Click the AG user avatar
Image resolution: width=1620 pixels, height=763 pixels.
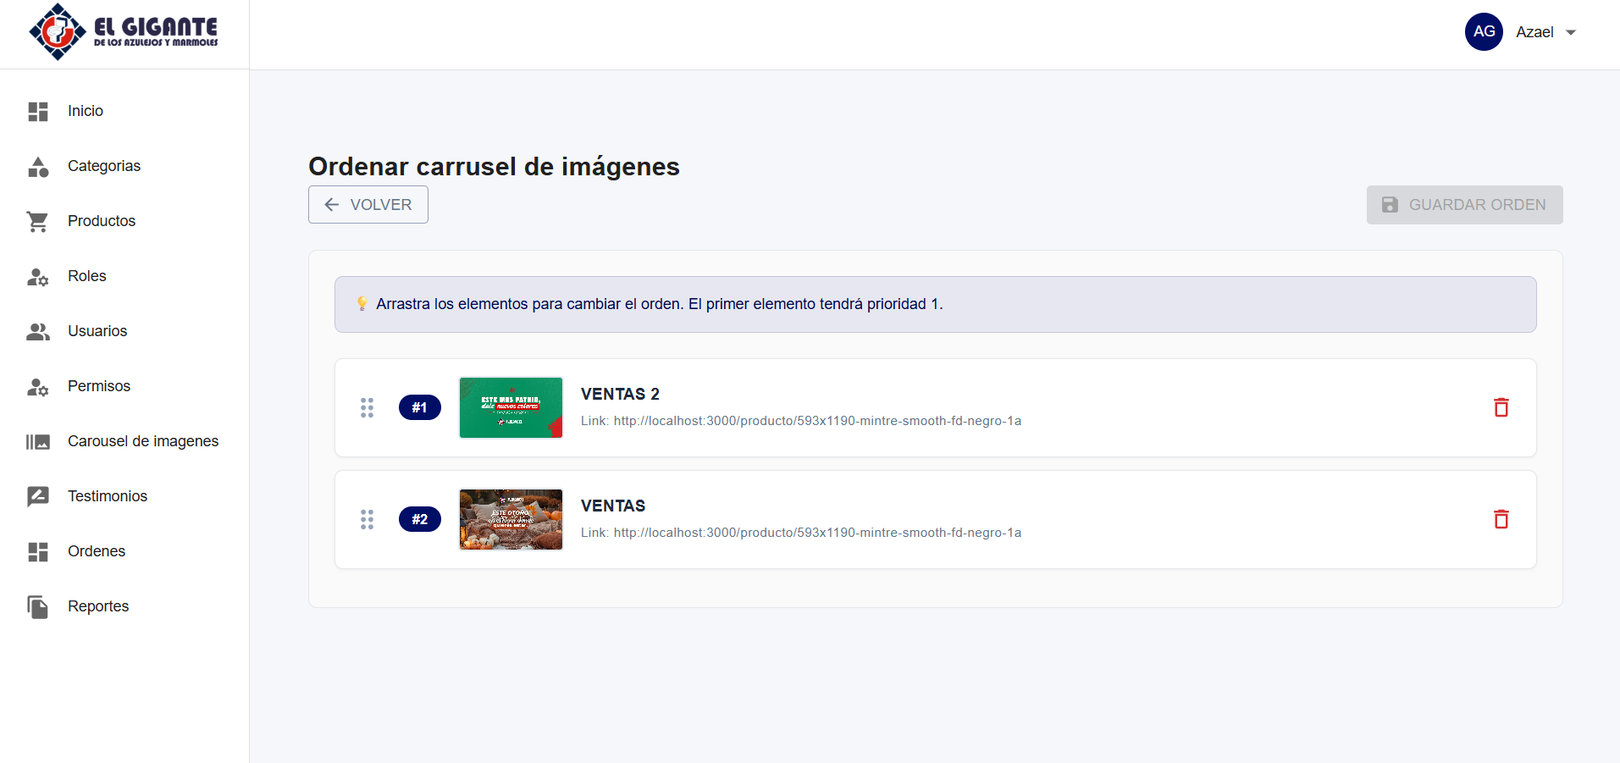[x=1484, y=32]
